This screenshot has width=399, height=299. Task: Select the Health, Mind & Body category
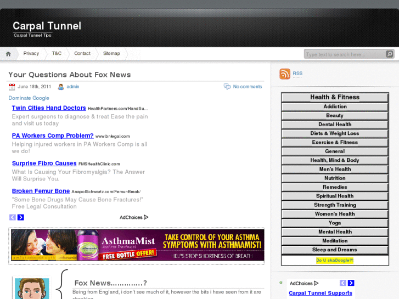tap(335, 160)
